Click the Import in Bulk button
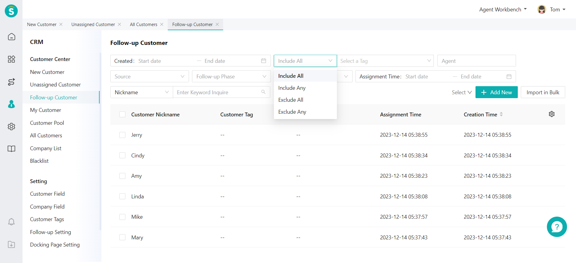The height and width of the screenshot is (263, 576). pyautogui.click(x=543, y=92)
